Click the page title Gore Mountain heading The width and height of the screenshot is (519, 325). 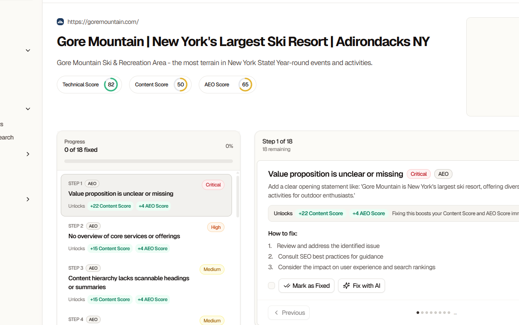point(243,42)
